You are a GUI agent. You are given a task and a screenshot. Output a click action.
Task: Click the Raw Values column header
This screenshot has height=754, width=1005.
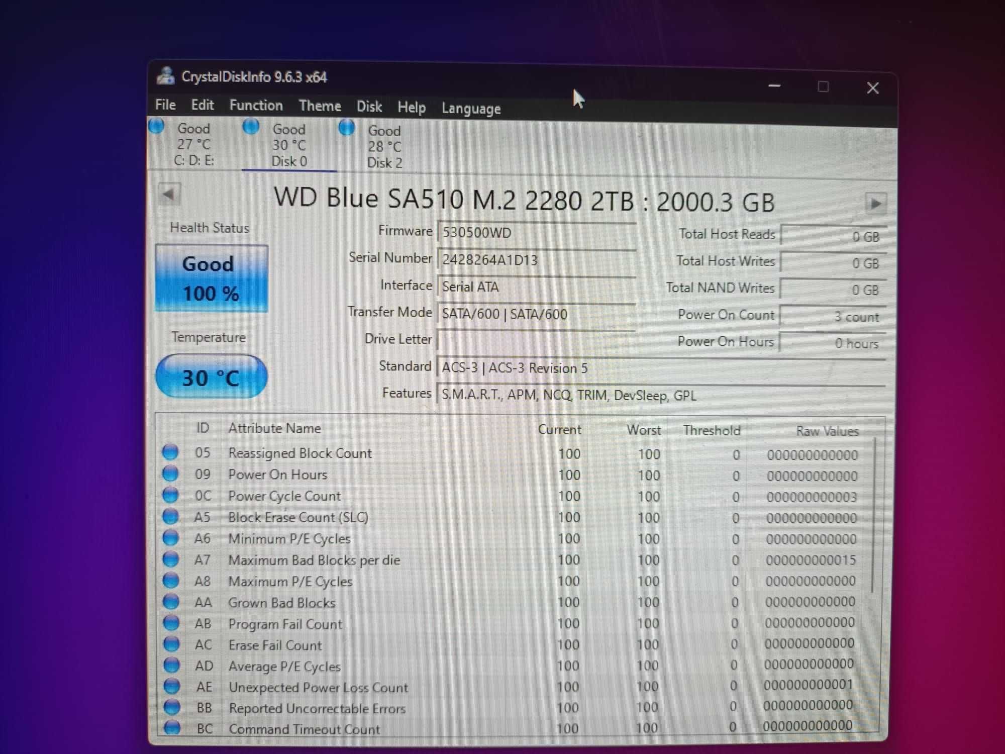point(827,431)
